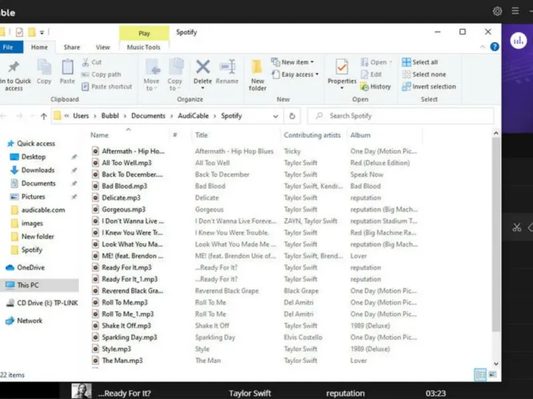The height and width of the screenshot is (399, 533).
Task: Switch to the Home ribbon tab
Action: [x=39, y=47]
